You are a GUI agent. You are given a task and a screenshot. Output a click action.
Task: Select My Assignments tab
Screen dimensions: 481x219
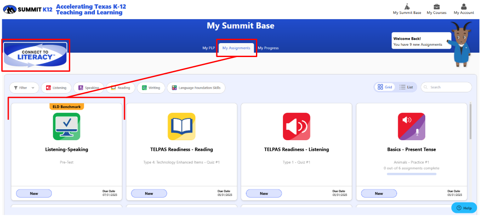pos(236,48)
